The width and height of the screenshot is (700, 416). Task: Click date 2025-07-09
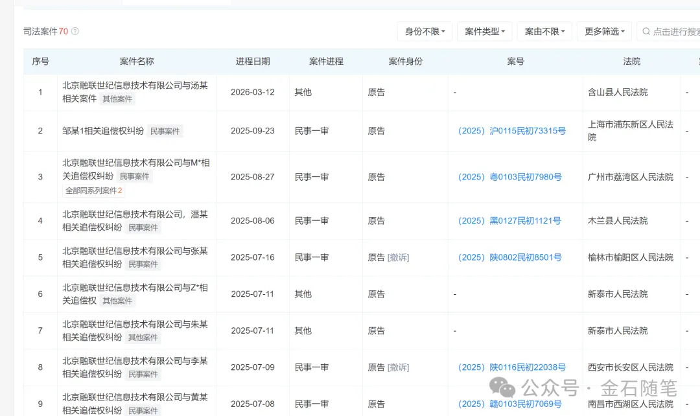(x=253, y=367)
